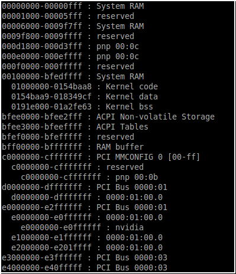The width and height of the screenshot is (236, 274).
Task: Select the RAM buffer line
Action: tap(73, 147)
